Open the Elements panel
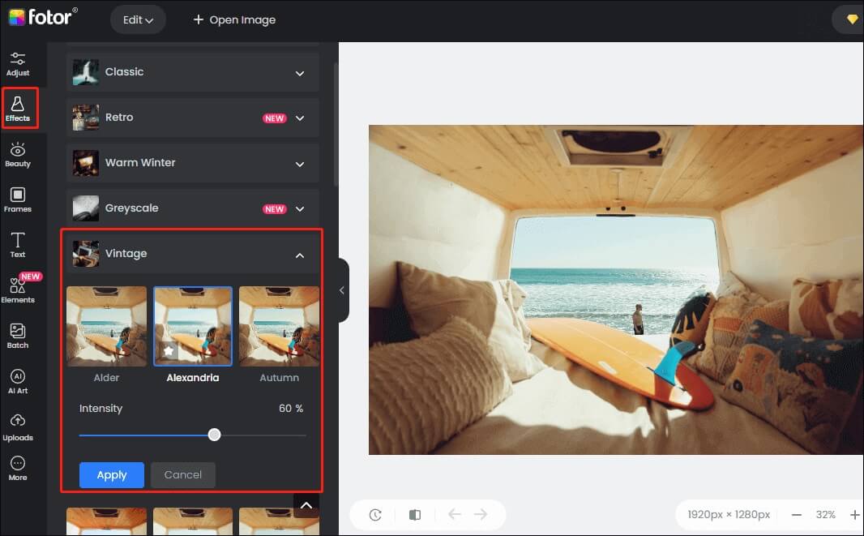Image resolution: width=864 pixels, height=536 pixels. (x=17, y=290)
